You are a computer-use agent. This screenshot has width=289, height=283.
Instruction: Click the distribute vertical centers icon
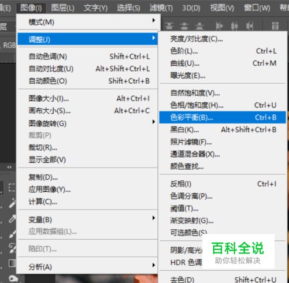[x=184, y=26]
